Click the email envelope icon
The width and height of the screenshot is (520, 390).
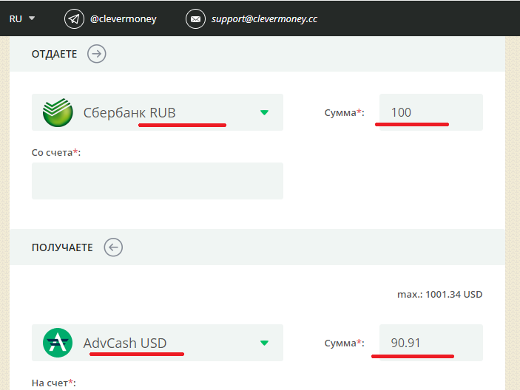coord(195,19)
